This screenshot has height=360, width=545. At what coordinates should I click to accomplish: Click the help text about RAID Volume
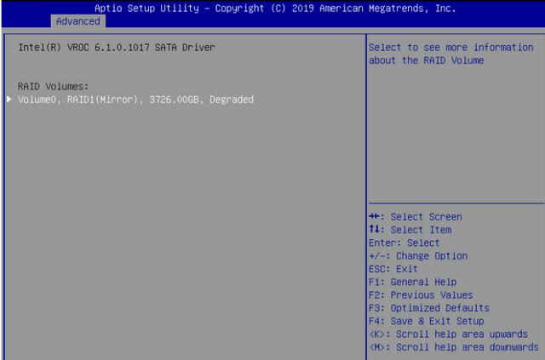451,54
